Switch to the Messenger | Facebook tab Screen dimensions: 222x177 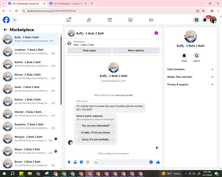[27, 4]
